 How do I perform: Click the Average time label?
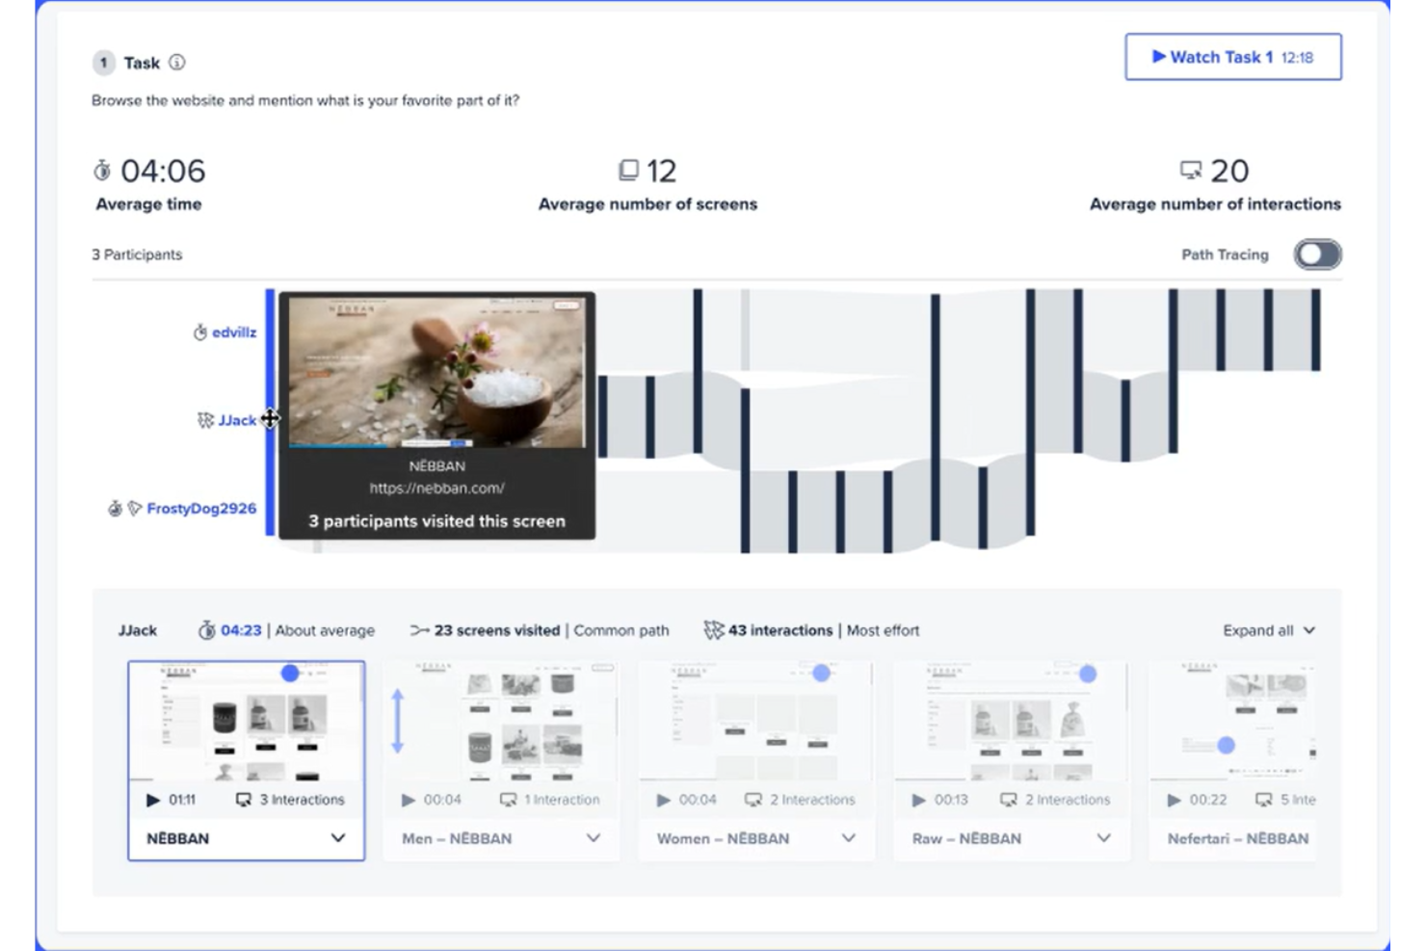[148, 204]
